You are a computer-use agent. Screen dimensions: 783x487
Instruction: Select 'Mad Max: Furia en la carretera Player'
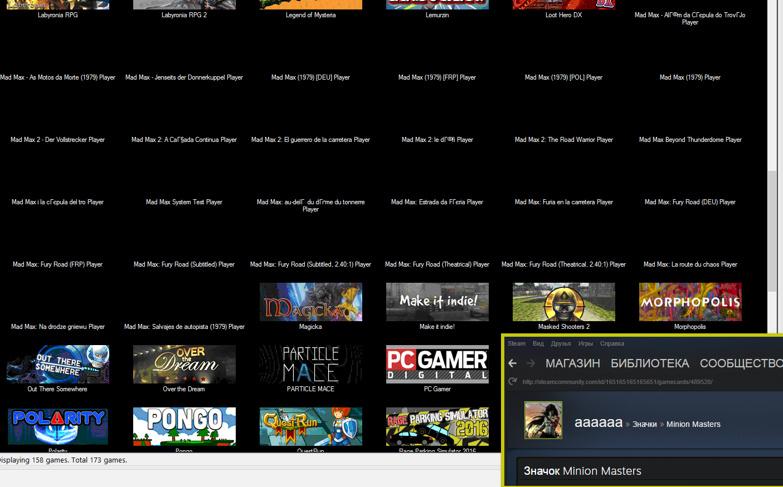(563, 202)
